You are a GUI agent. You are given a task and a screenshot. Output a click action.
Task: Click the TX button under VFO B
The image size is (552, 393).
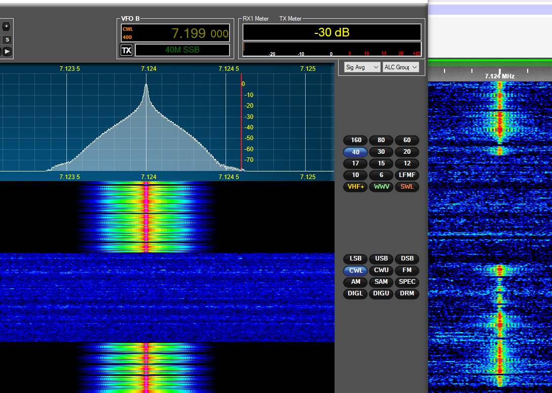tap(127, 50)
